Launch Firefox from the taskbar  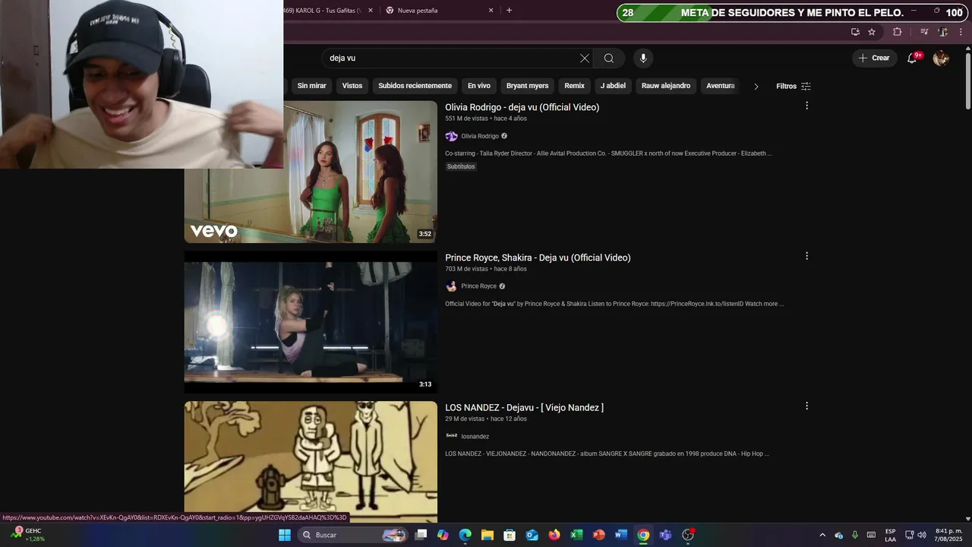554,535
